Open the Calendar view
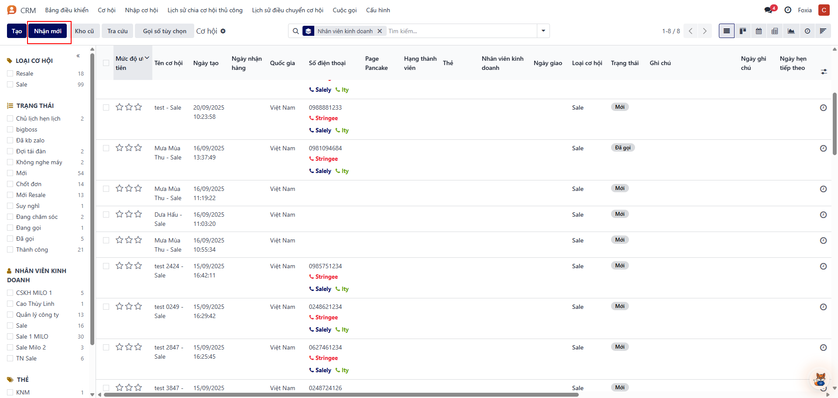The width and height of the screenshot is (838, 398). coord(759,31)
